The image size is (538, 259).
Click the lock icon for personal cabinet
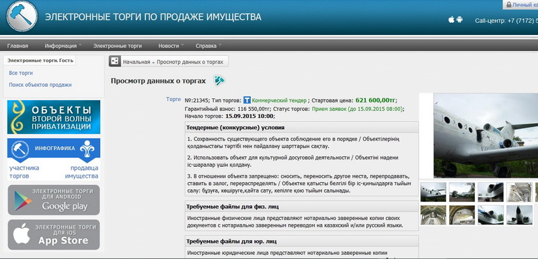click(x=508, y=5)
